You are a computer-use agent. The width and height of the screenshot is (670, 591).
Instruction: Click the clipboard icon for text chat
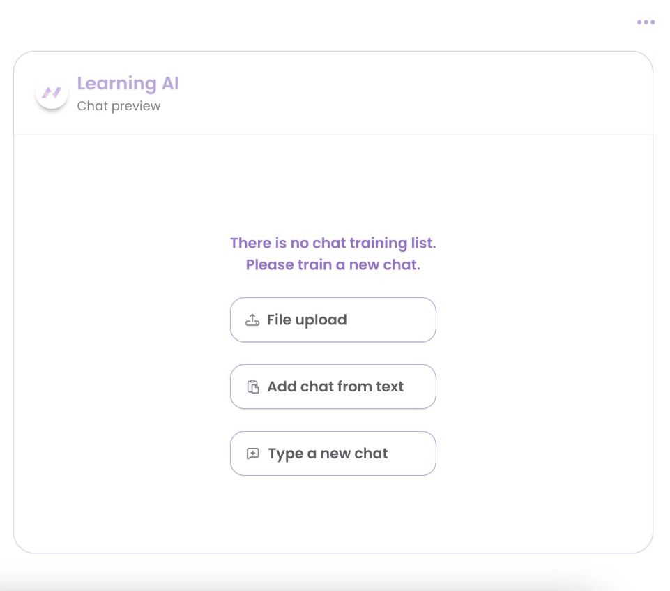pyautogui.click(x=253, y=387)
